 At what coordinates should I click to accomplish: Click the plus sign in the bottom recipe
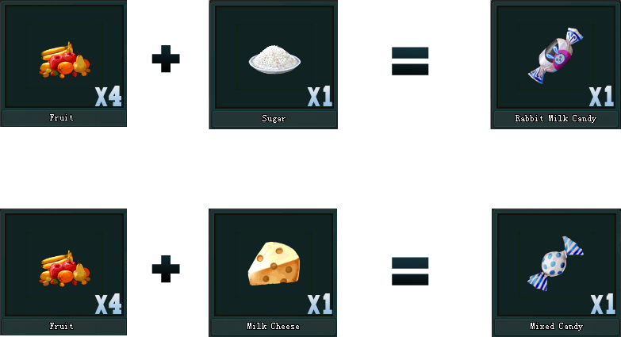[x=166, y=269]
